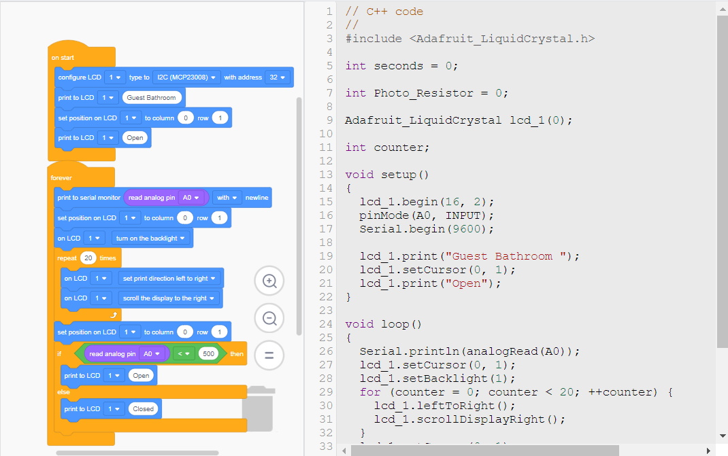Screen dimensions: 728x456
Task: Click column value 0 in on start set position block
Action: [186, 118]
